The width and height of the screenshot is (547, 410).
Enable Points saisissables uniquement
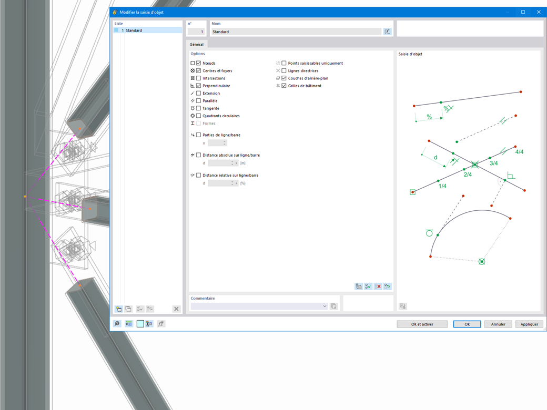(x=284, y=63)
